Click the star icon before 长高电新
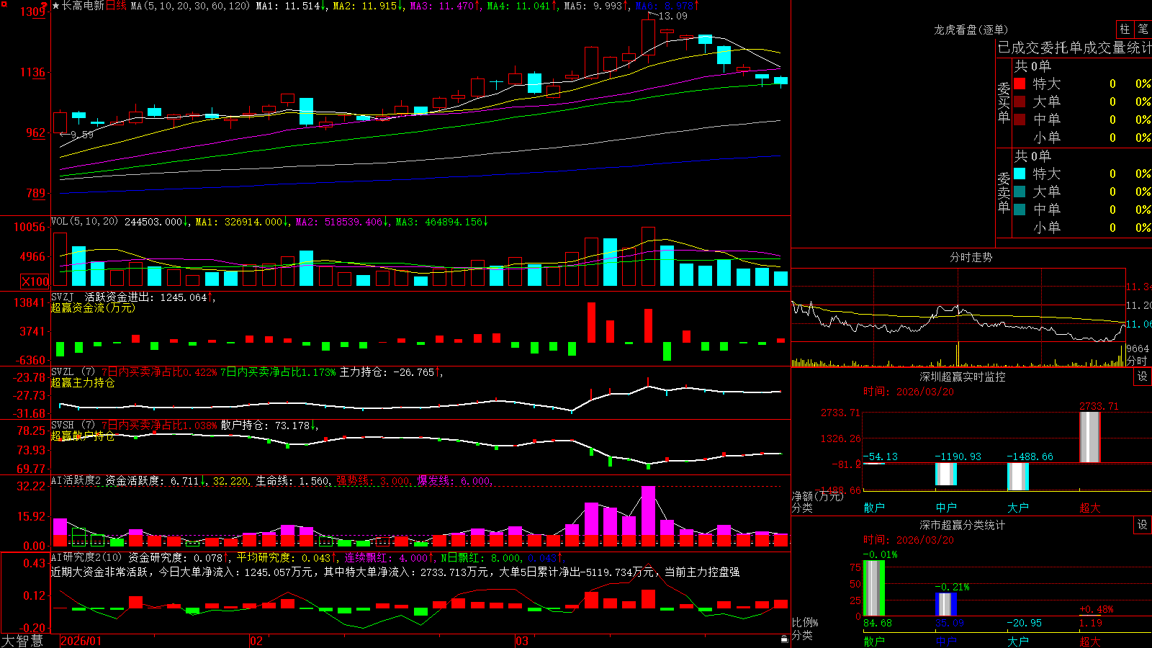Screen dimensions: 1152x648 pos(56,6)
